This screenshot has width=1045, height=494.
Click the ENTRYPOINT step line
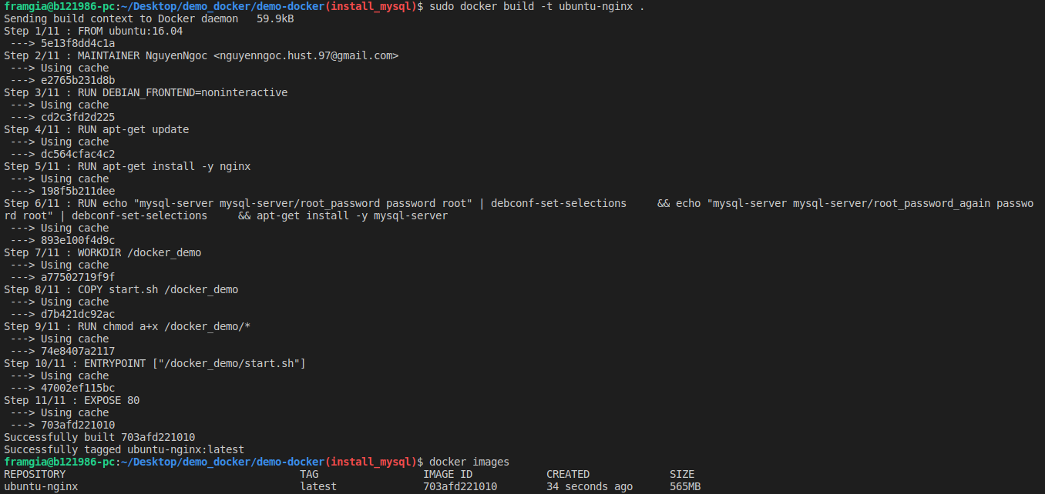pyautogui.click(x=155, y=363)
